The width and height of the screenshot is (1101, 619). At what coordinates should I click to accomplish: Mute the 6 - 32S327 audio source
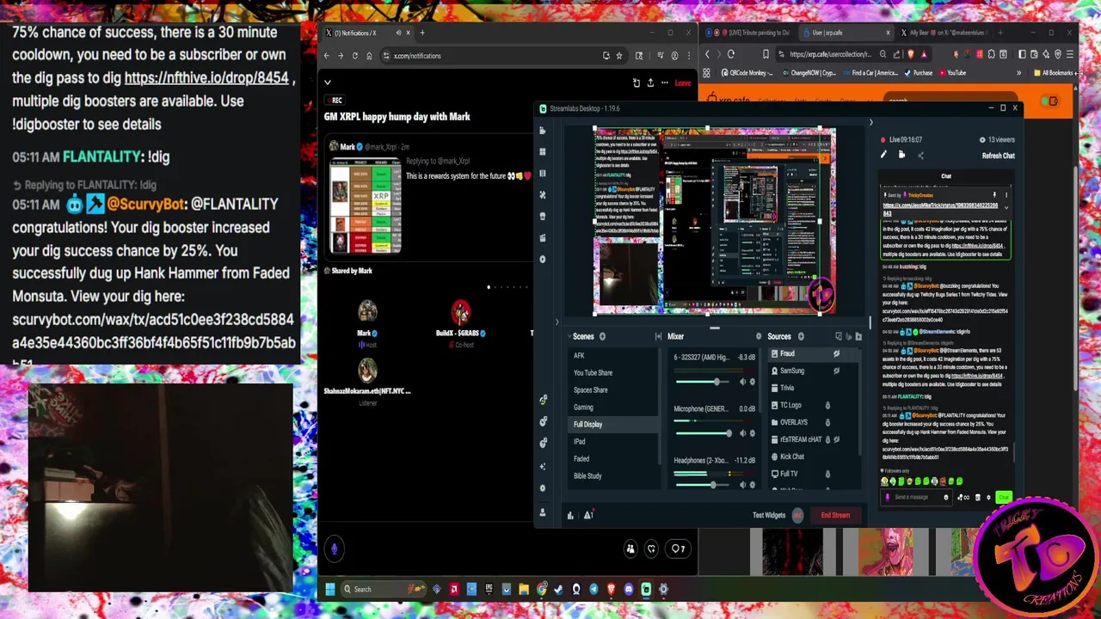pyautogui.click(x=743, y=382)
